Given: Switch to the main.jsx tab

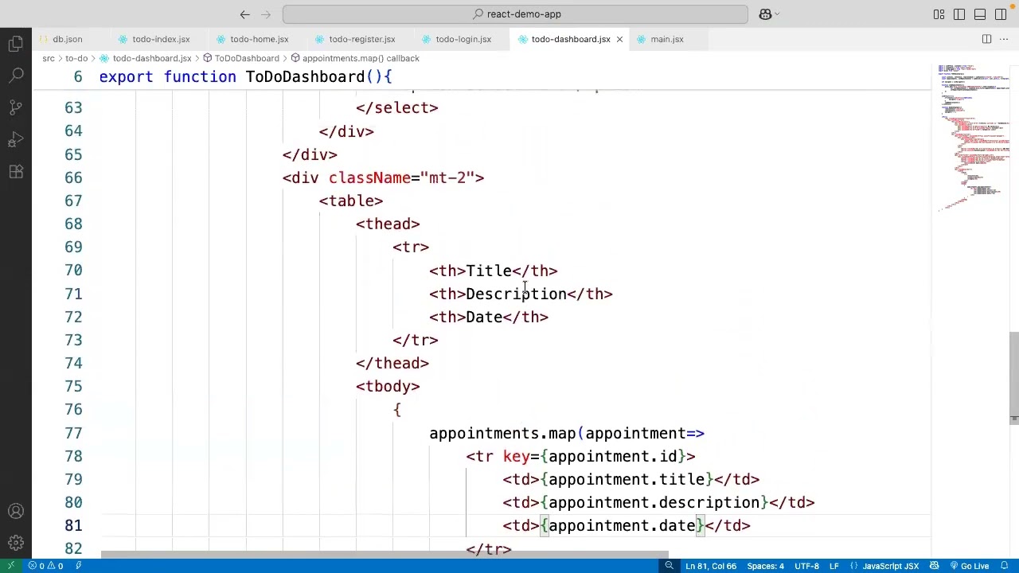Looking at the screenshot, I should click(667, 39).
